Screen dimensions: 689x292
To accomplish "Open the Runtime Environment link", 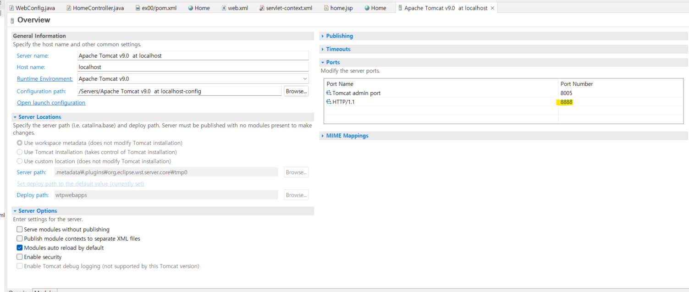I will click(x=45, y=79).
